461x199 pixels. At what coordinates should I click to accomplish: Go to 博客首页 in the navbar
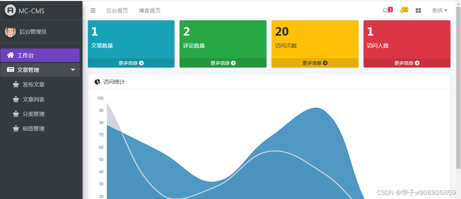click(150, 11)
